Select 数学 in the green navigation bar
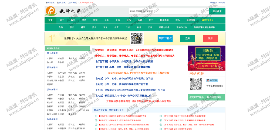The height and width of the screenshot is (130, 270). tap(73, 20)
